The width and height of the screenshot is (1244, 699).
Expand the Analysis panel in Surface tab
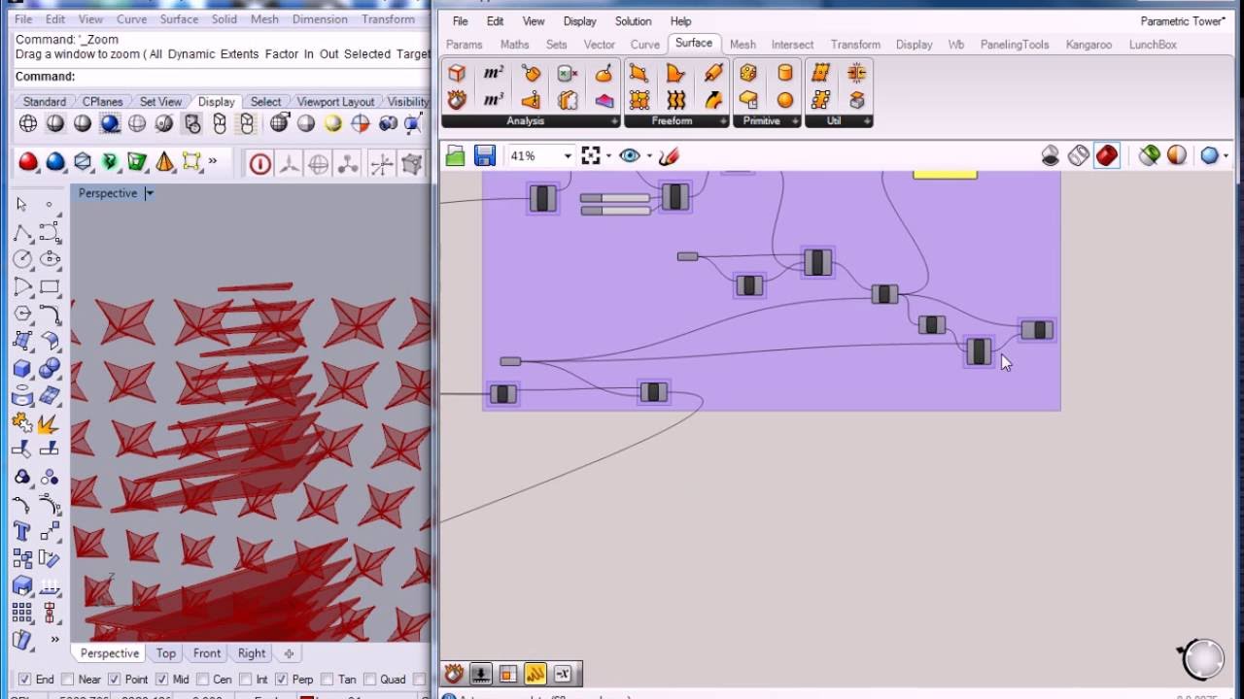[x=614, y=121]
